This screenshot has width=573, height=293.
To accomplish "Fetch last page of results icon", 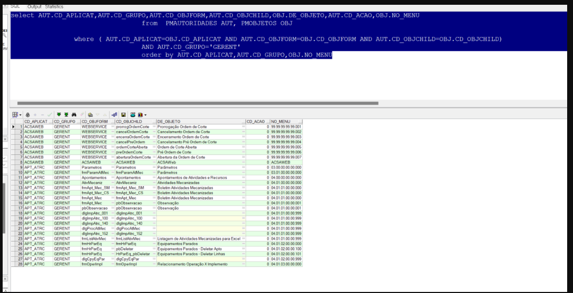I will (x=66, y=115).
